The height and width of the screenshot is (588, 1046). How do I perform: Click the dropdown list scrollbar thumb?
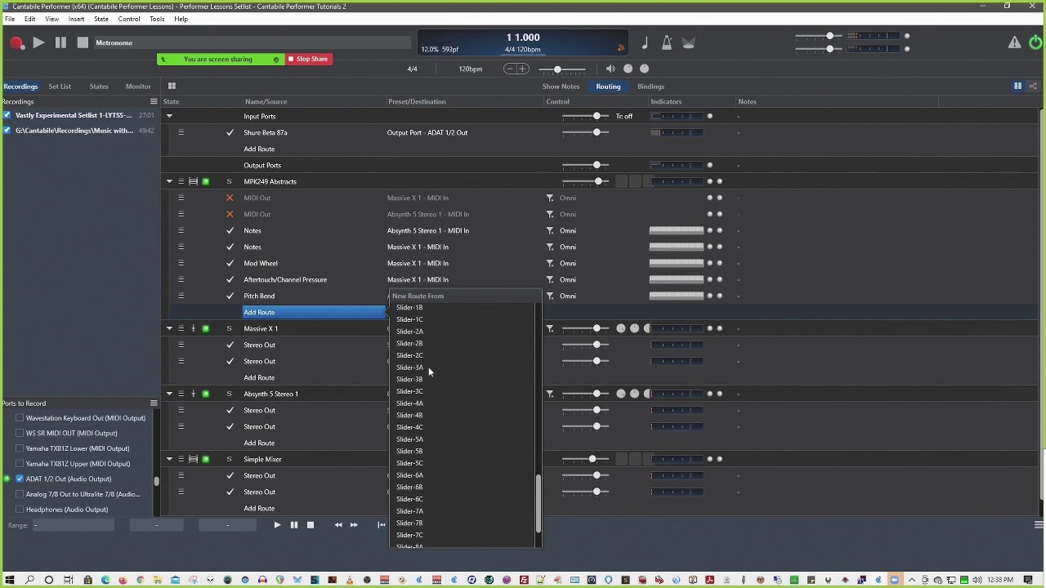tap(538, 503)
